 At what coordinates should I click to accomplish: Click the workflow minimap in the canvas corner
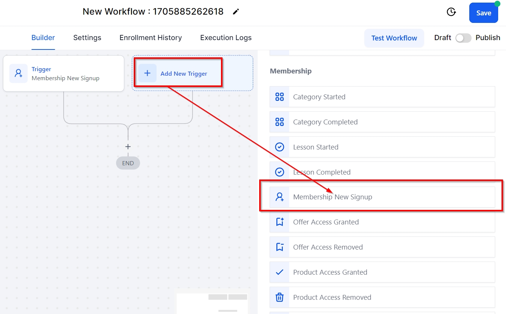(212, 304)
